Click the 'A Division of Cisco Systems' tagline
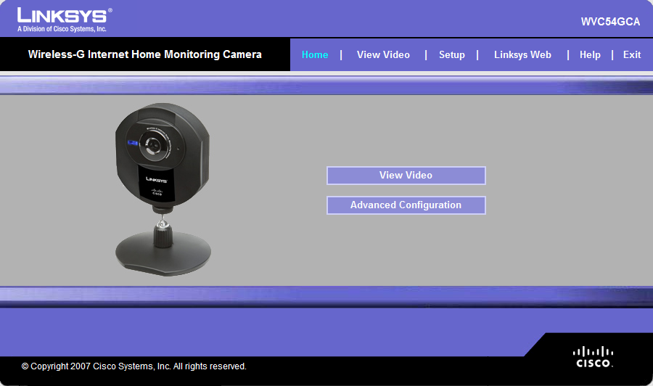This screenshot has height=386, width=653. [x=62, y=29]
